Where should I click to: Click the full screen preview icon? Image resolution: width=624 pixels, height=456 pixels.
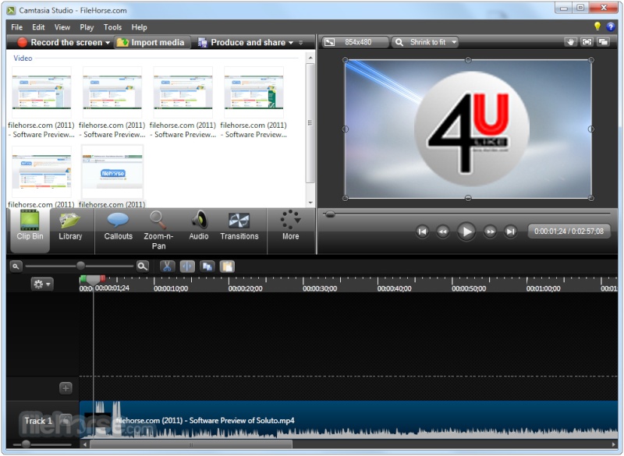[x=587, y=42]
